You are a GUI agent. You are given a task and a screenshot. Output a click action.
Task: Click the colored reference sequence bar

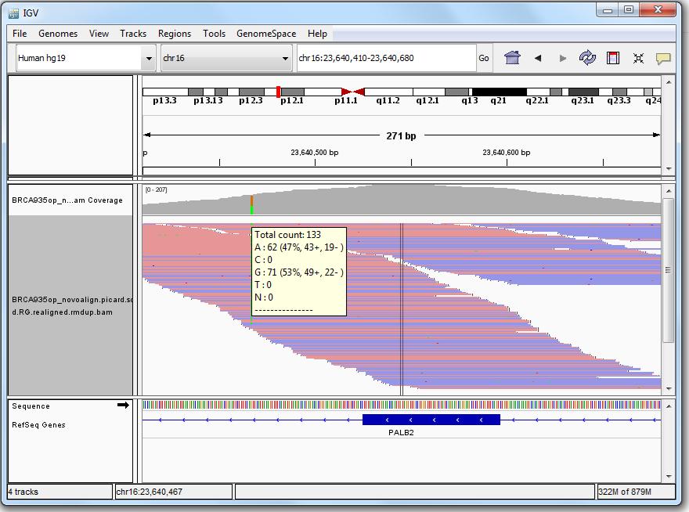pos(402,405)
